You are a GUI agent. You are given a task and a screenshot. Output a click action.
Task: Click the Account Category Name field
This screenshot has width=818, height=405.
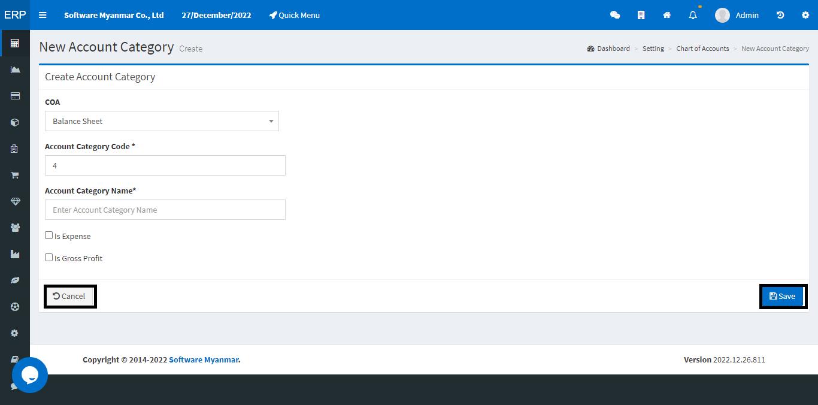[165, 210]
